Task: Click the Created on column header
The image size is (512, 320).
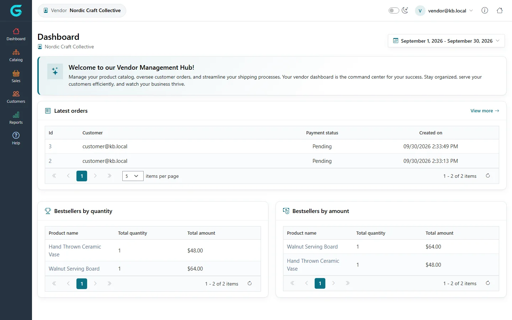Action: point(431,133)
